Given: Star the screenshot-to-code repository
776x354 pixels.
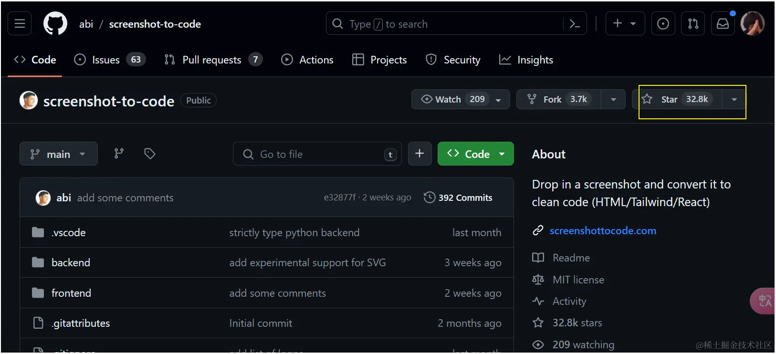Looking at the screenshot, I should coord(678,99).
